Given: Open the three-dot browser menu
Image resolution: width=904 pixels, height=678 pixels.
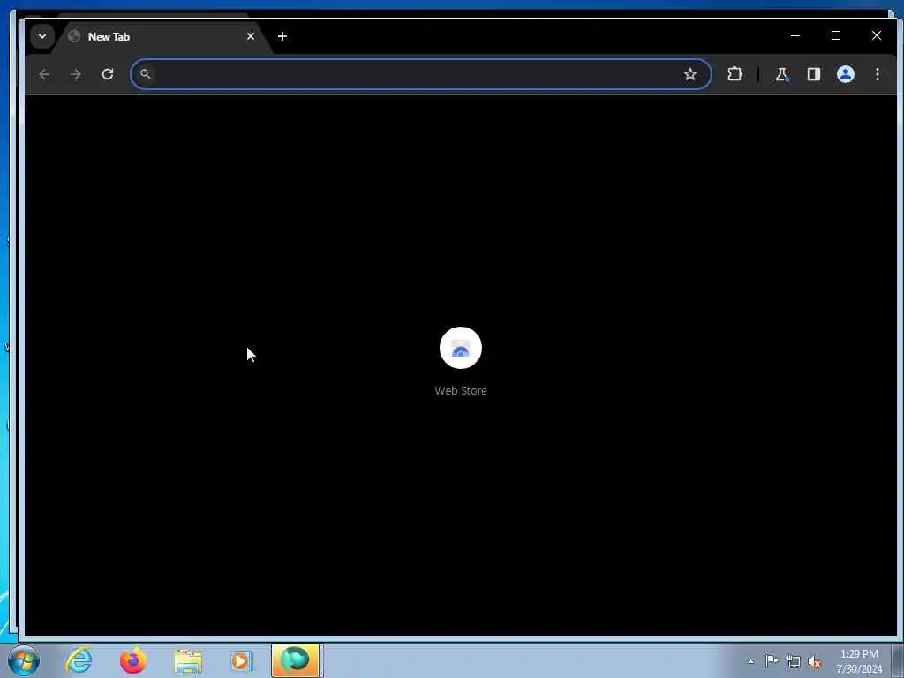Looking at the screenshot, I should [877, 74].
